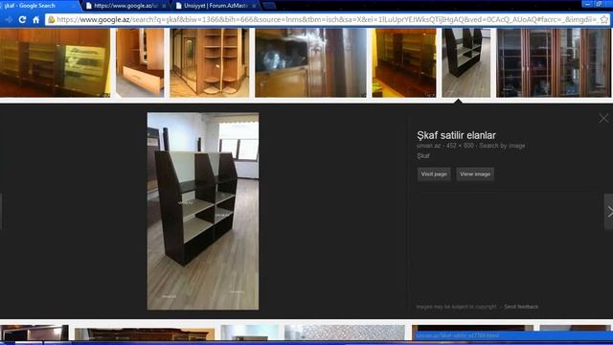
Task: Minimize the browser window
Action: coord(587,4)
